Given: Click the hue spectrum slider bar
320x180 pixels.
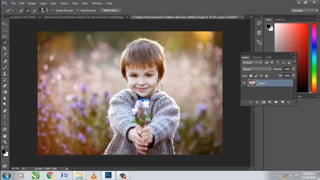Looking at the screenshot, I should 314,58.
